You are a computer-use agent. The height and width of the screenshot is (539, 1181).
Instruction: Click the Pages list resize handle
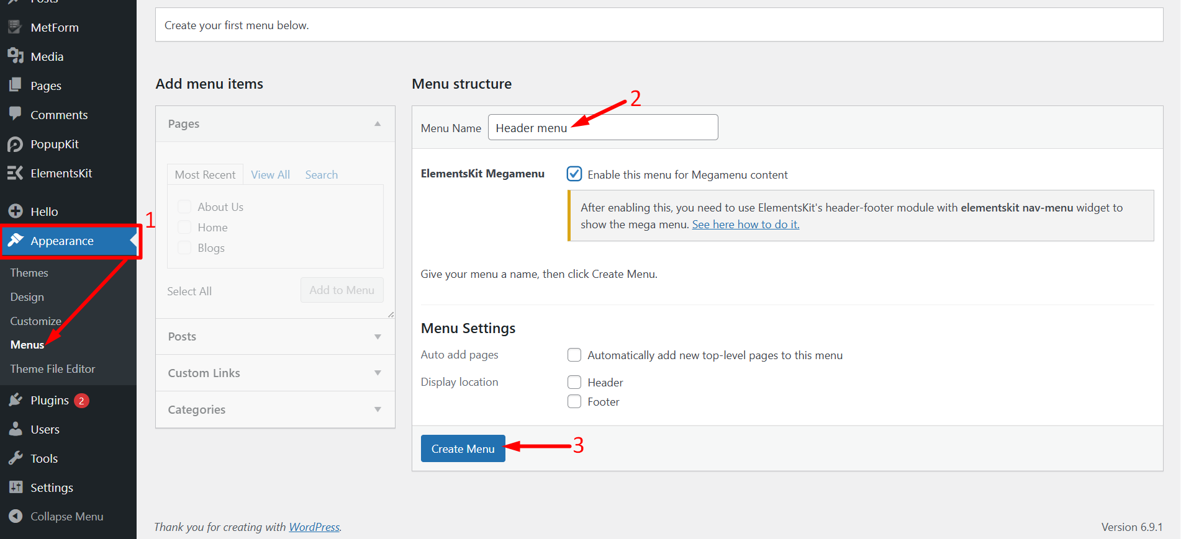391,314
